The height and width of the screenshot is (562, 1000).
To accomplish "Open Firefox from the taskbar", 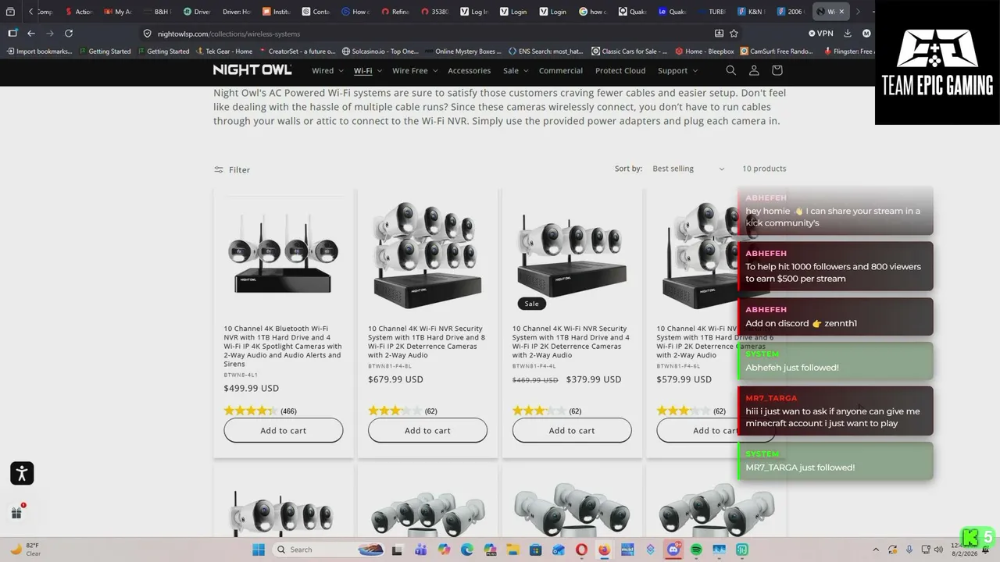I will [x=604, y=550].
